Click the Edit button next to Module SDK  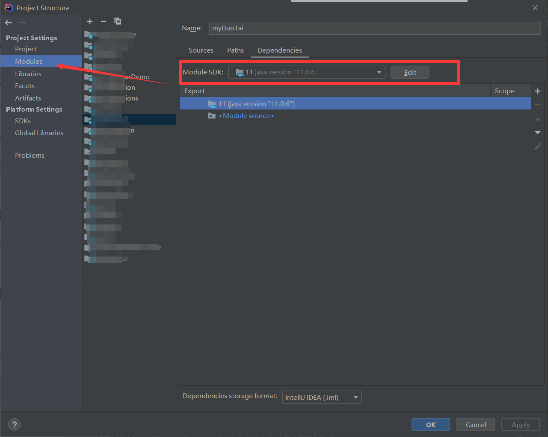pyautogui.click(x=410, y=72)
